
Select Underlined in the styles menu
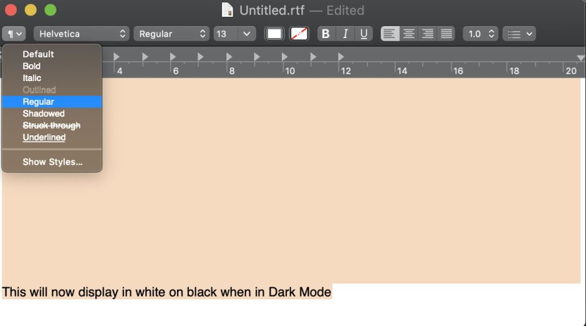44,137
